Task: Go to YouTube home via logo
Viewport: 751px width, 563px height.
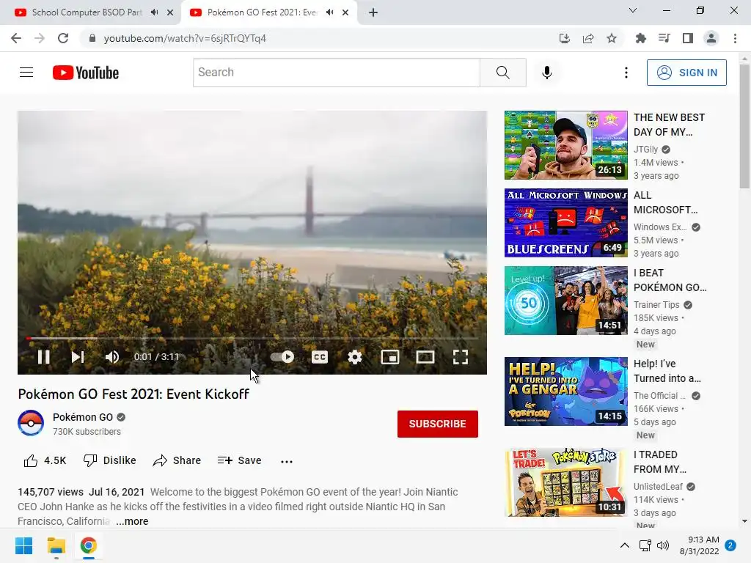Action: click(86, 73)
